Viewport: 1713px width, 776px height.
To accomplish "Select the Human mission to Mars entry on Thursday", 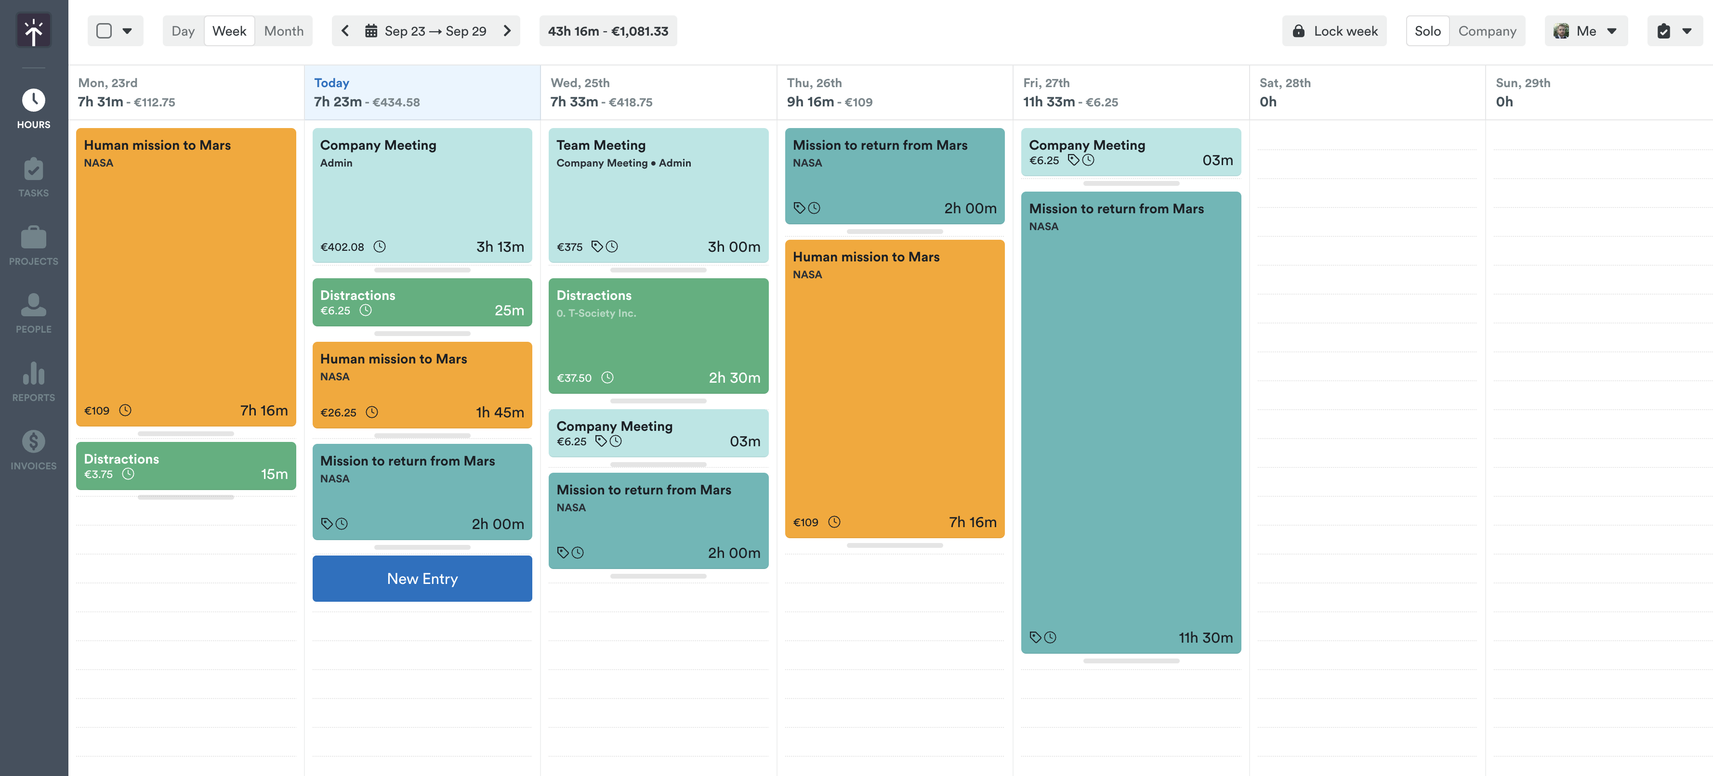I will (x=895, y=388).
